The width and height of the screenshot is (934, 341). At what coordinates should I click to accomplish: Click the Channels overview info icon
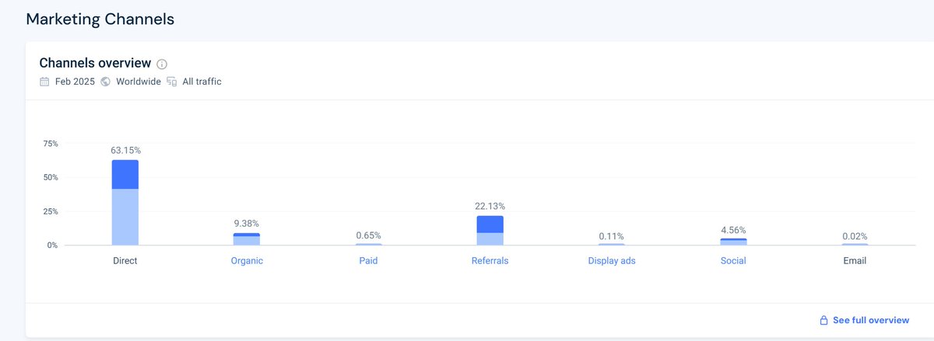pos(162,64)
